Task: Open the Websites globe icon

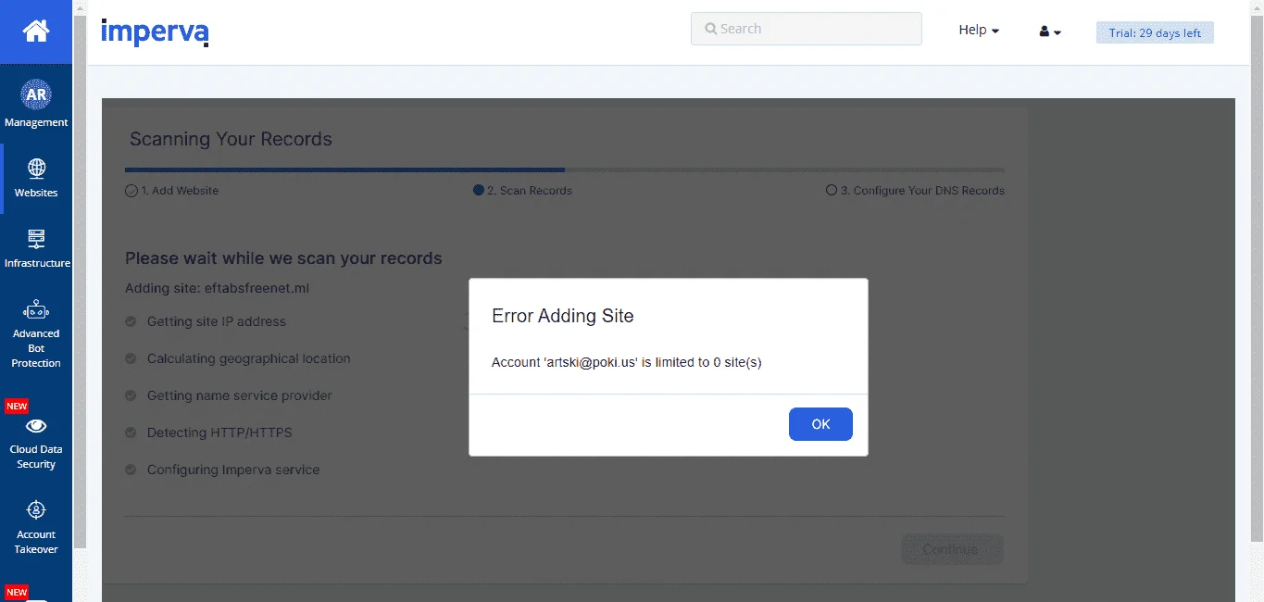Action: 36,168
